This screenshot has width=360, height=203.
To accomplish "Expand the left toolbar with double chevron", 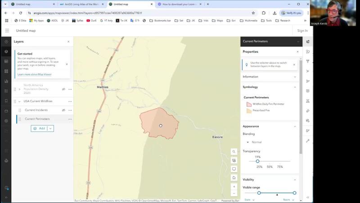I will point(6,198).
